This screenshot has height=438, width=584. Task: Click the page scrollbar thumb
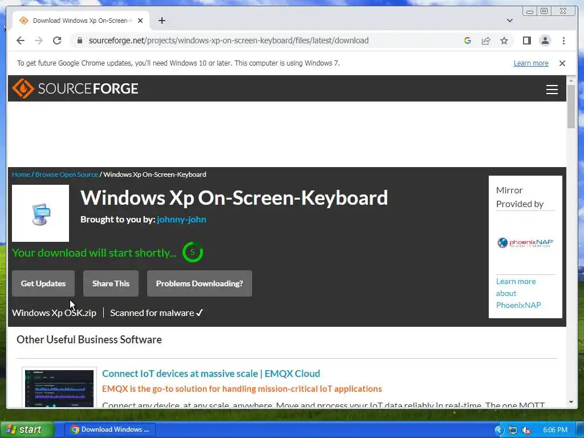pos(571,107)
